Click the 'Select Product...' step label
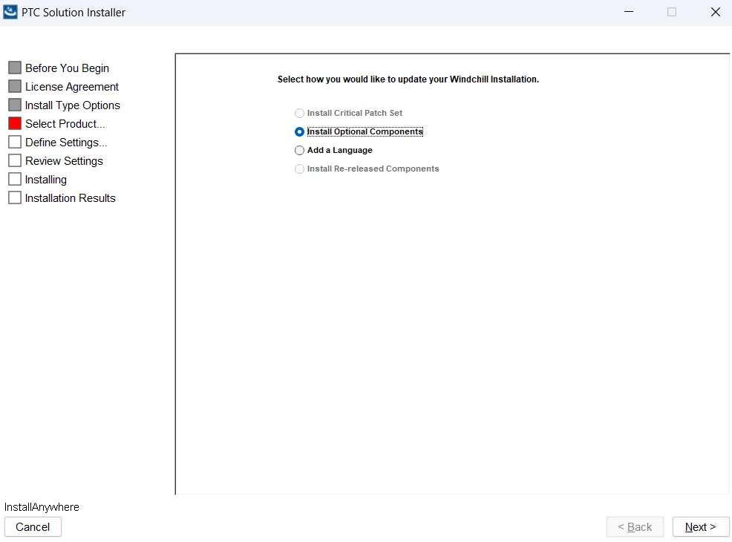The image size is (732, 542). pyautogui.click(x=65, y=124)
